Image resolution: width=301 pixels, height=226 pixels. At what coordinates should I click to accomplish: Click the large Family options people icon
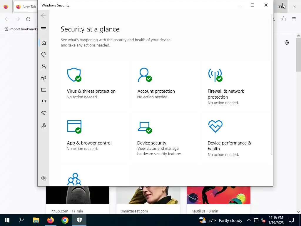coord(74,179)
